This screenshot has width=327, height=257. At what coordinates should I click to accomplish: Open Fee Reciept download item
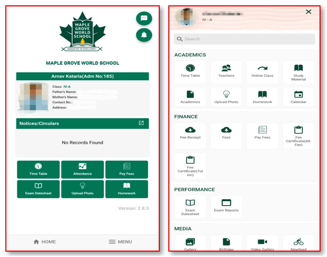pos(190,136)
